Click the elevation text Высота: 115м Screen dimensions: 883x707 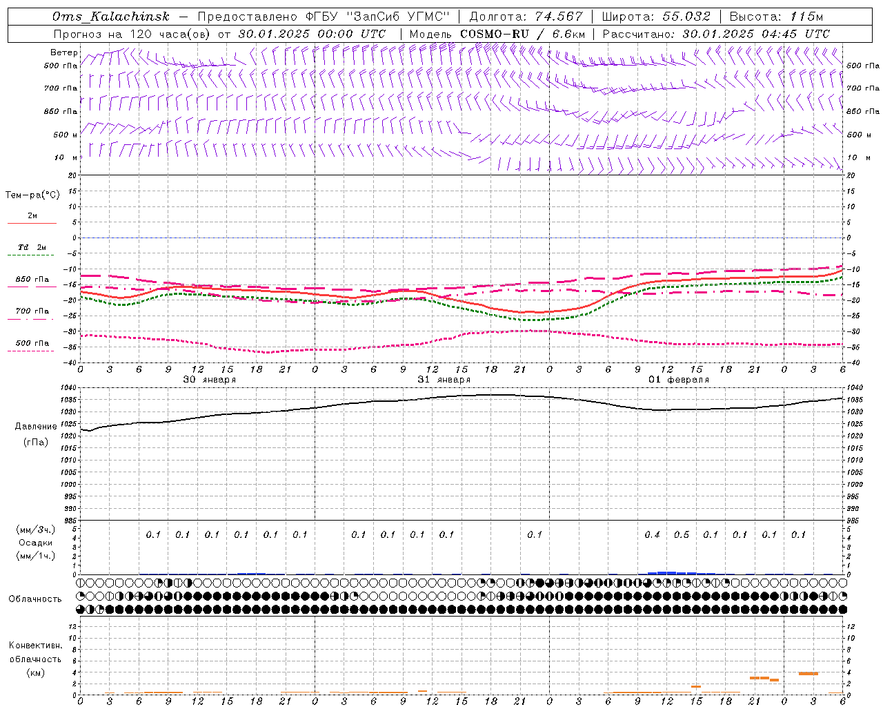(x=777, y=17)
